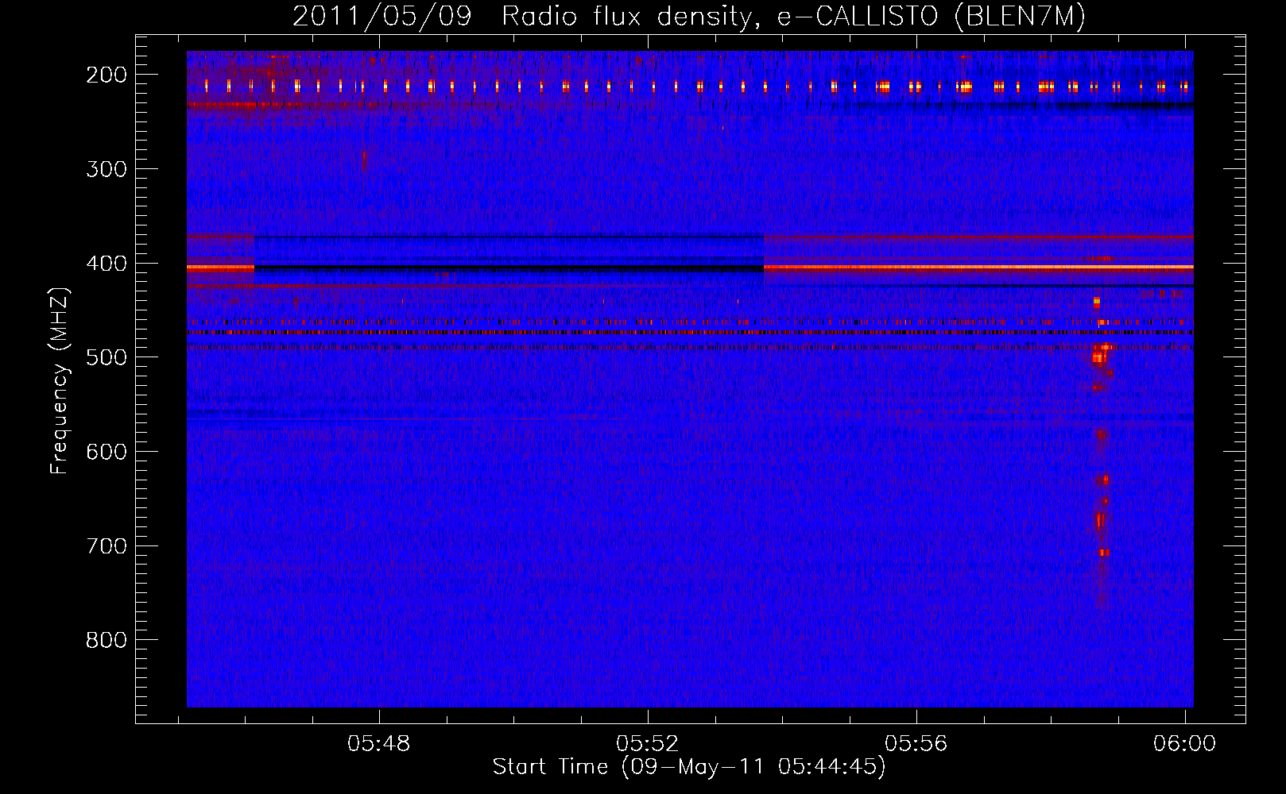Click the burst spot near 700 MHz
This screenshot has width=1286, height=794.
pyautogui.click(x=1103, y=552)
